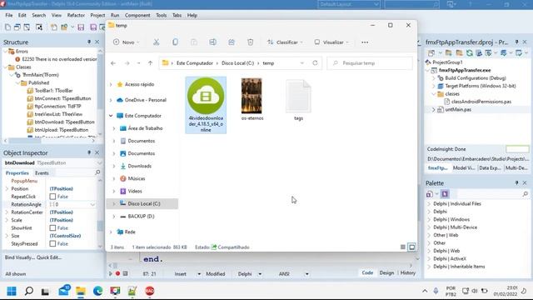Expand Acesso rápido in navigation pane
Image resolution: width=533 pixels, height=300 pixels.
click(111, 84)
